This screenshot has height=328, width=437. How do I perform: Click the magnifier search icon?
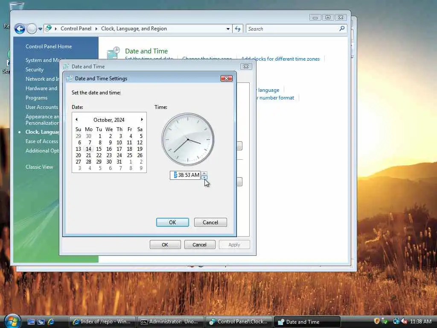342,29
